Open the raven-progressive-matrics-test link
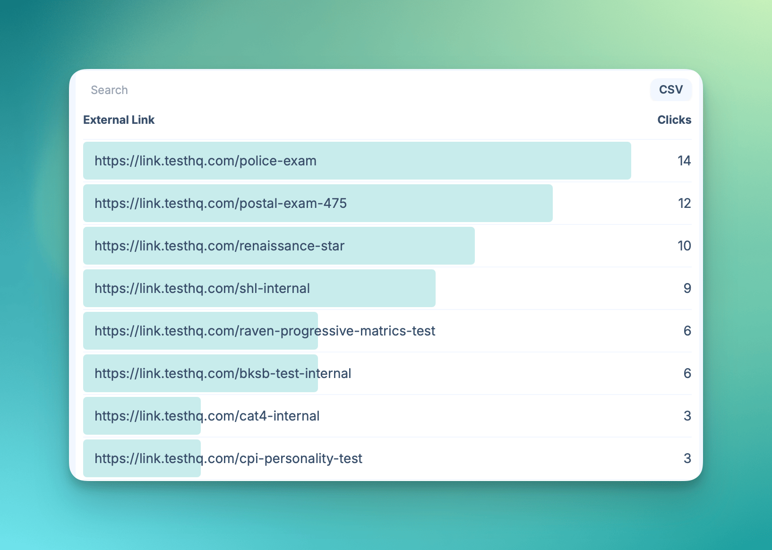Screen dimensions: 772x550 [x=265, y=331]
